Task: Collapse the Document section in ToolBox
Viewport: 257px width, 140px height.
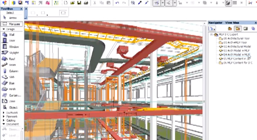Action: 4,124
